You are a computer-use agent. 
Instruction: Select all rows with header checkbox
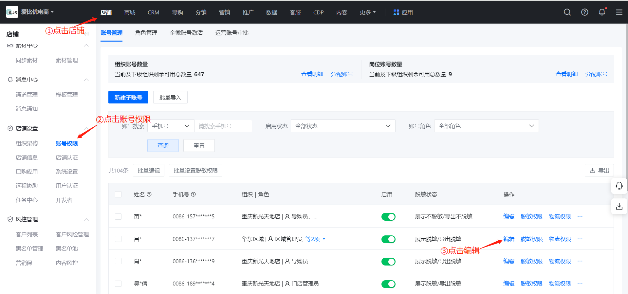pyautogui.click(x=118, y=194)
